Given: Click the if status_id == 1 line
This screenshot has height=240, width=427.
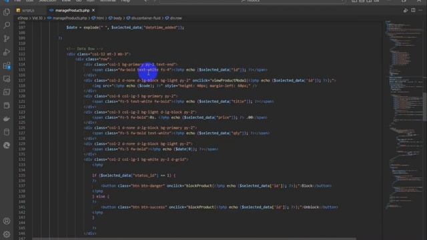Looking at the screenshot, I should point(134,175).
